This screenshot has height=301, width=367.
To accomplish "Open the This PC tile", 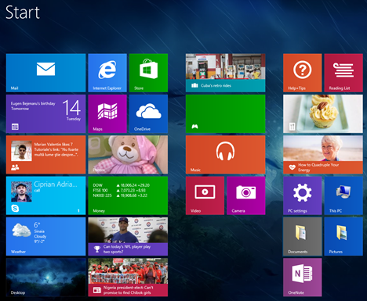I will pyautogui.click(x=343, y=195).
